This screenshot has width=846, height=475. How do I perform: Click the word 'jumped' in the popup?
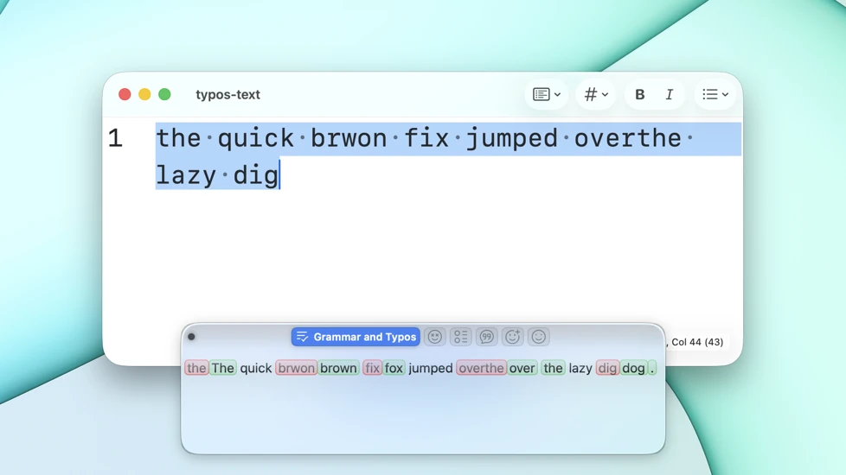(x=431, y=368)
